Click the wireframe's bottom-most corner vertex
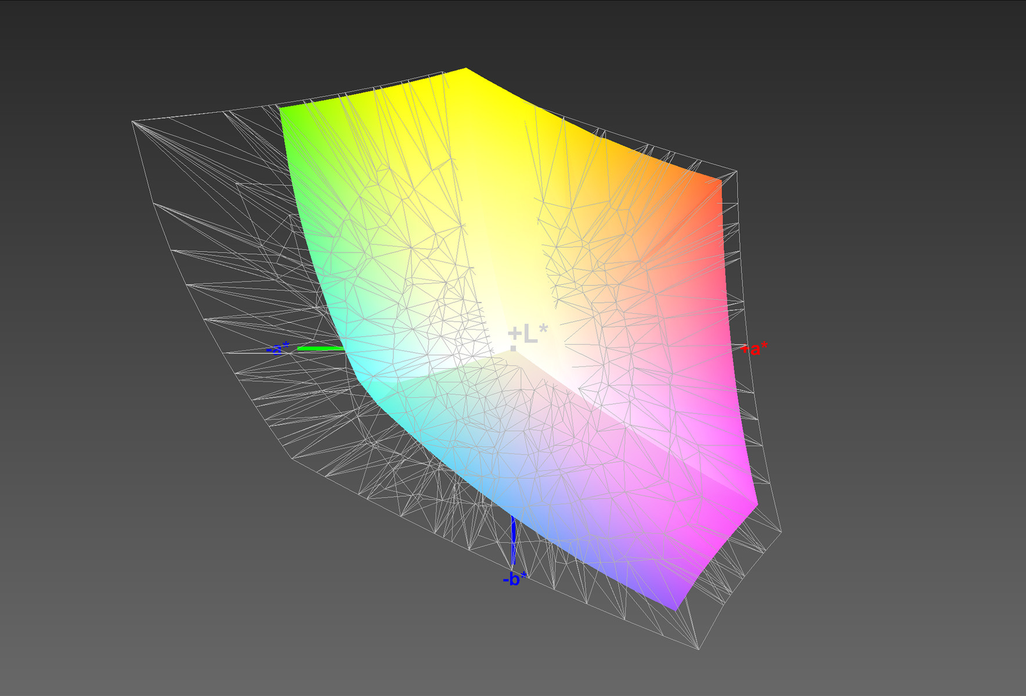 (698, 648)
